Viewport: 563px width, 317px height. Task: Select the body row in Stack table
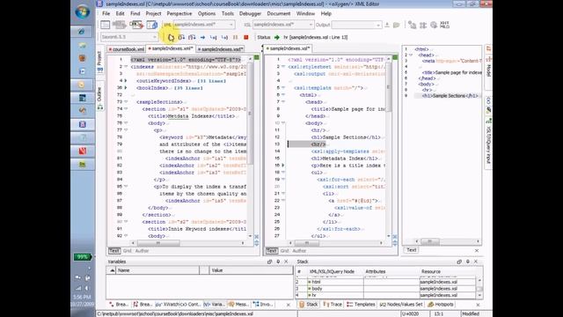point(387,289)
